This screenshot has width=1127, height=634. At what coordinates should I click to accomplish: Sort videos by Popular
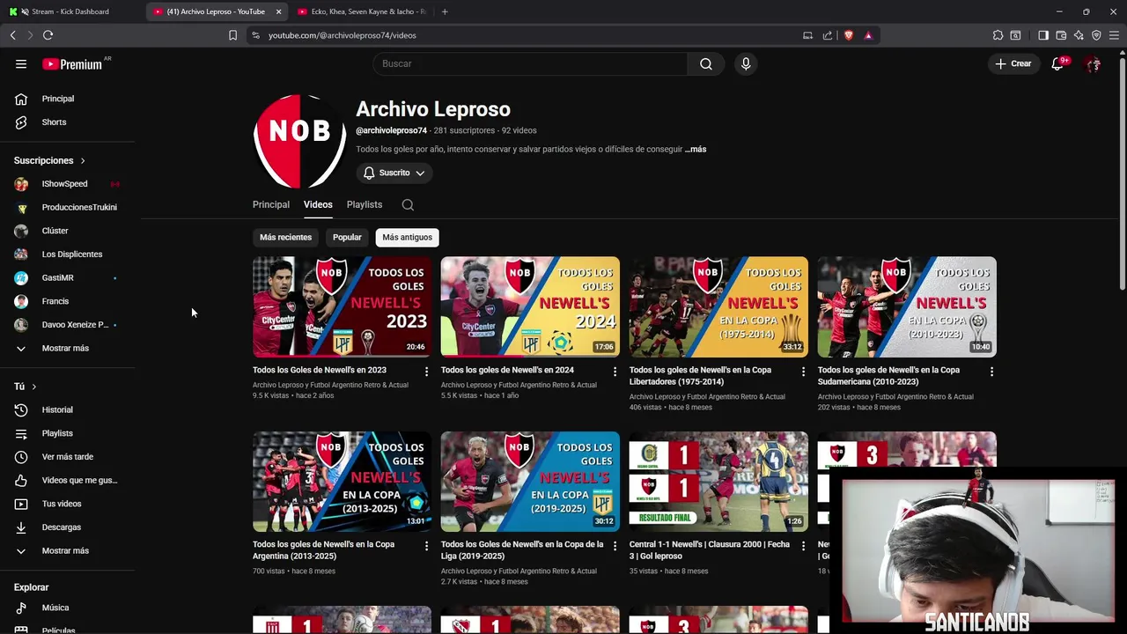click(x=347, y=237)
